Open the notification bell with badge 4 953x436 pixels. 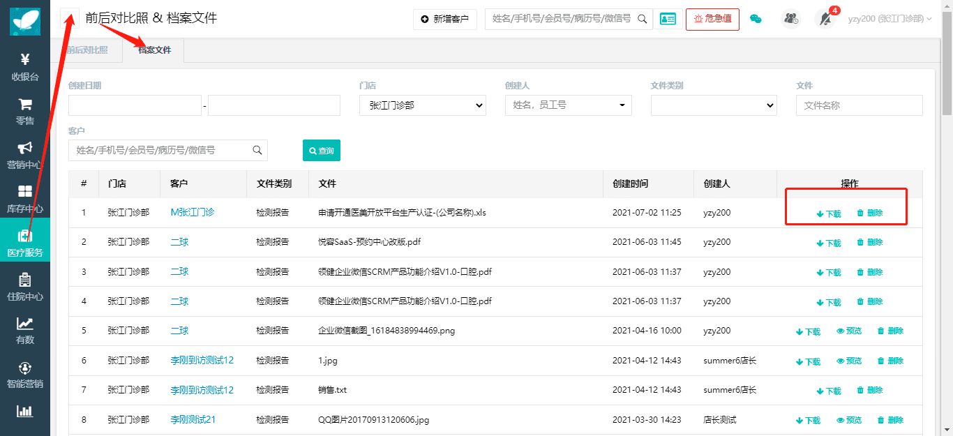click(x=826, y=19)
